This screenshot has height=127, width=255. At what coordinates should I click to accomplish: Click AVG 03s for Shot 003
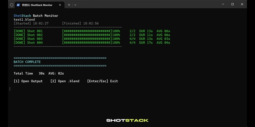click(x=163, y=39)
